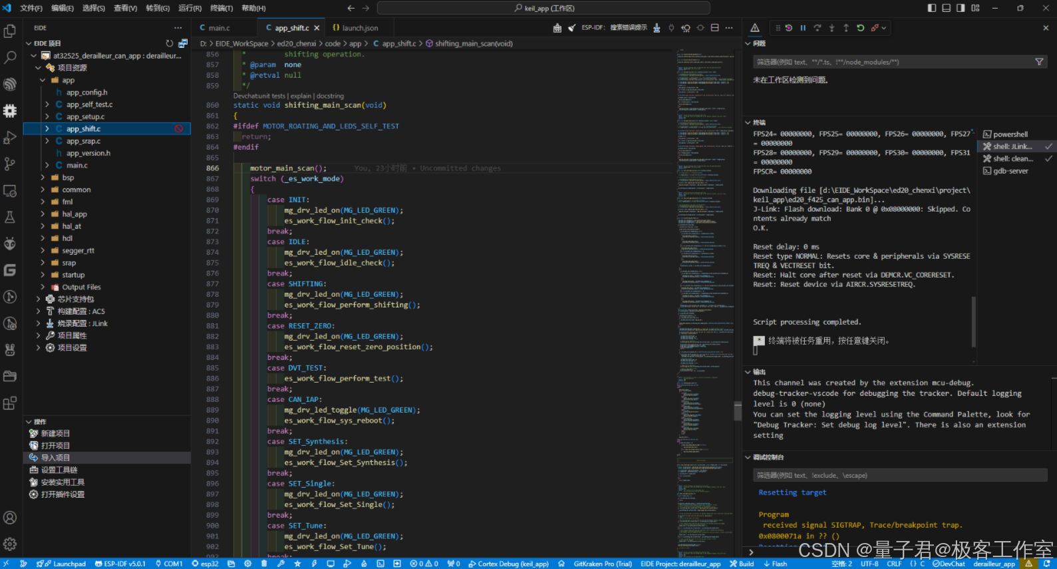Open the Search view in activity bar
Screen dimensions: 1057x569
click(10, 58)
